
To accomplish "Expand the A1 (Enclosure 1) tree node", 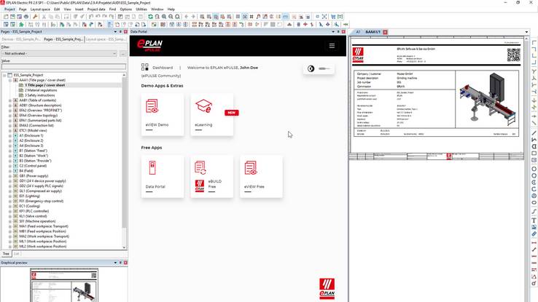I will [x=10, y=135].
